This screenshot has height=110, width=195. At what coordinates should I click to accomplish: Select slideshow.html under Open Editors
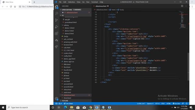(72, 13)
